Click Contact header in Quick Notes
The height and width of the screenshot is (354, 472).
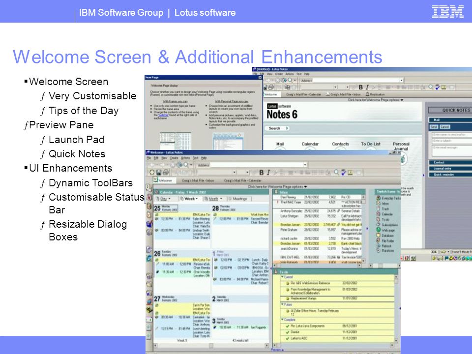450,162
